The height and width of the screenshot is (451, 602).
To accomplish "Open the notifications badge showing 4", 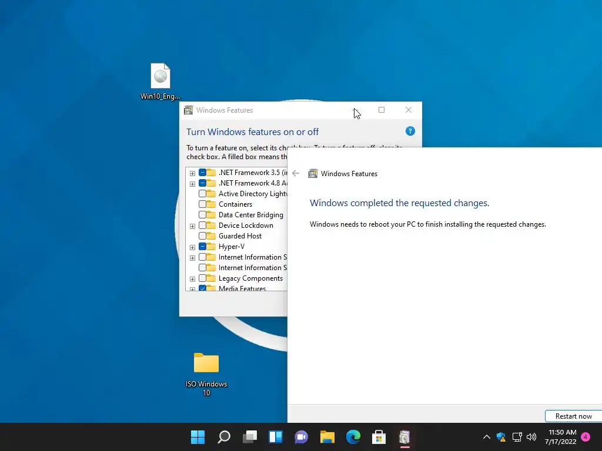I will point(586,437).
